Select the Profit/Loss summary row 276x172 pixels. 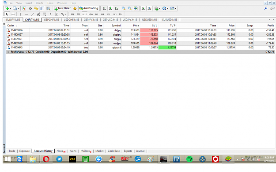pyautogui.click(x=140, y=52)
